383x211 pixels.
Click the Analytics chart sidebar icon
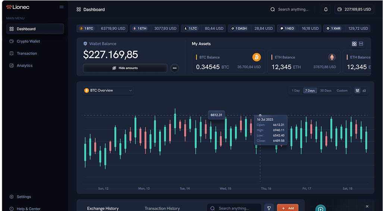(12, 65)
